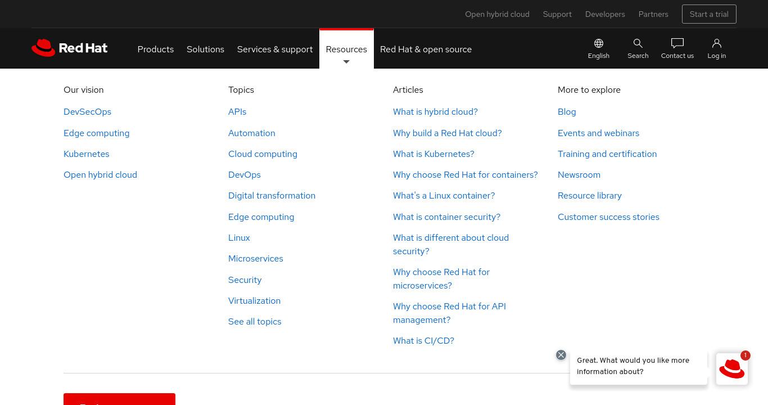Click the Contact us chat icon
The height and width of the screenshot is (405, 768).
[677, 43]
